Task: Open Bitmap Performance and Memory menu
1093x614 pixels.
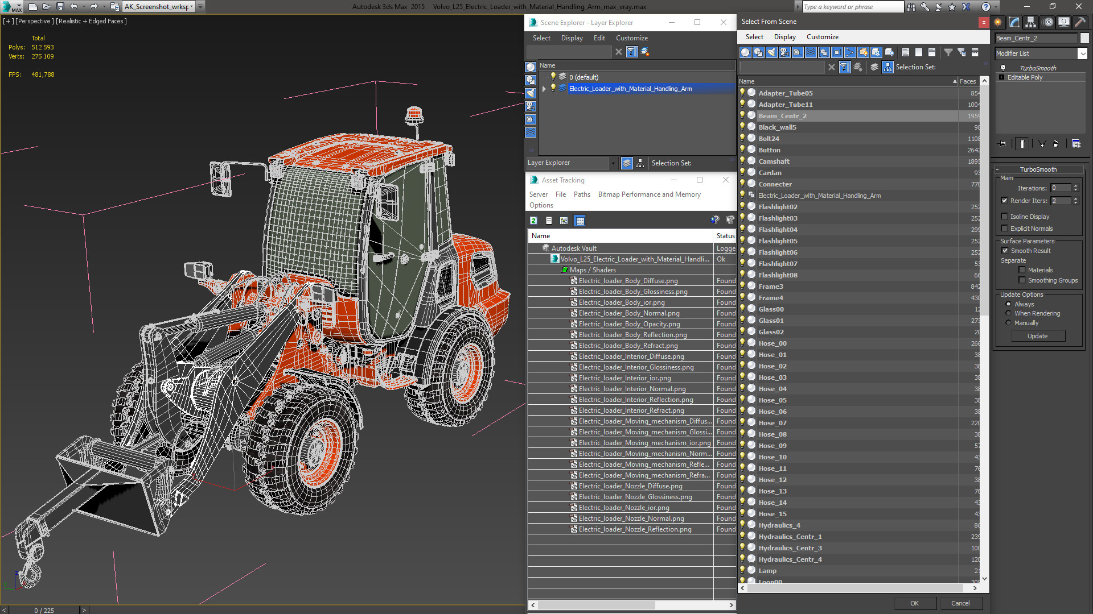Action: pyautogui.click(x=649, y=194)
